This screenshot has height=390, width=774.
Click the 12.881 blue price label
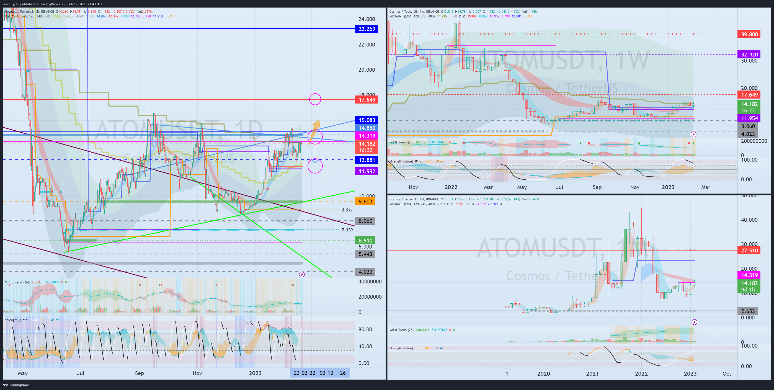click(x=366, y=160)
